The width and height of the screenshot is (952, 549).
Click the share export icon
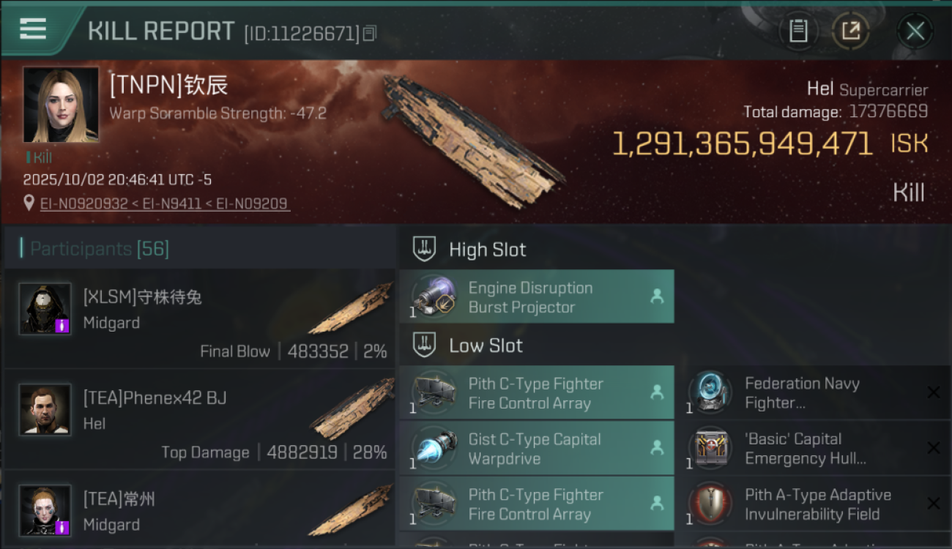[x=850, y=31]
